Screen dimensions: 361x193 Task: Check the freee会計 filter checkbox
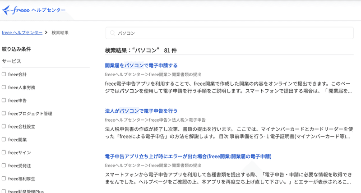[4, 74]
